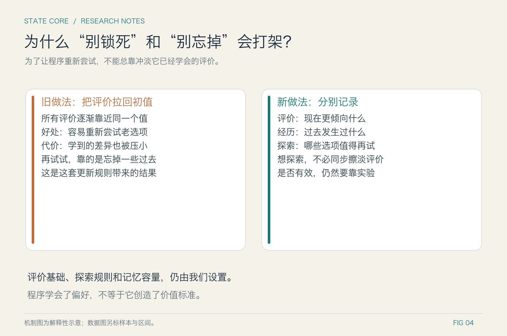
Task: Click the line 经历：过去发生过什么
Action: 321,132
